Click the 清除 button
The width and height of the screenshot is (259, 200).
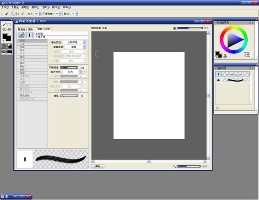98,166
